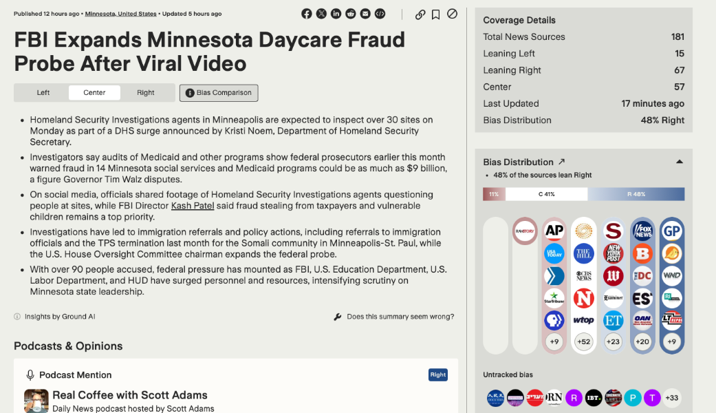The height and width of the screenshot is (413, 716).
Task: Share article on X (Twitter)
Action: [x=321, y=14]
